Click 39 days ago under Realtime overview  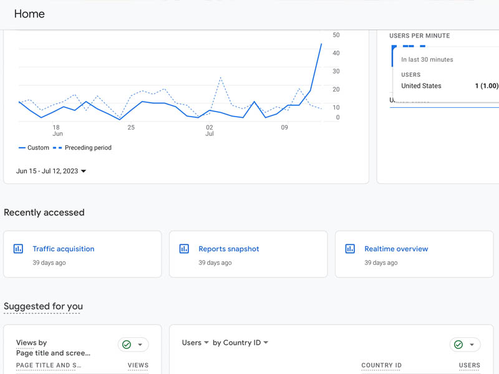coord(381,262)
